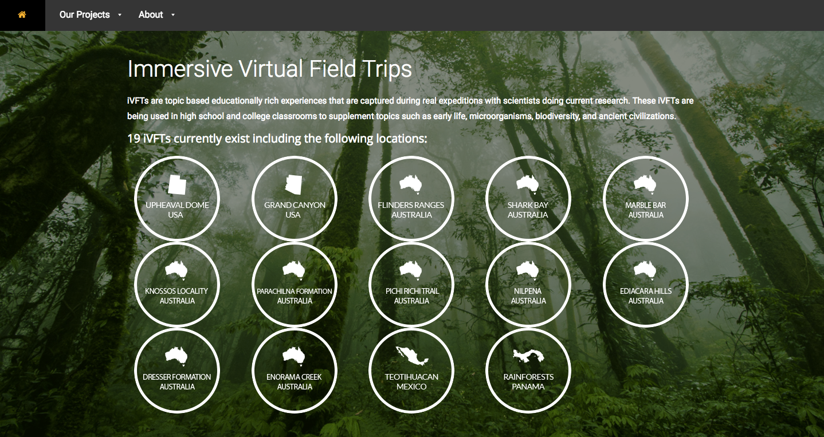The height and width of the screenshot is (437, 824).
Task: Select the Marble Bar Australia label
Action: click(646, 210)
